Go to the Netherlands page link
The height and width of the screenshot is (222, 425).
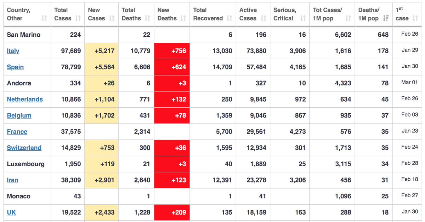click(25, 99)
